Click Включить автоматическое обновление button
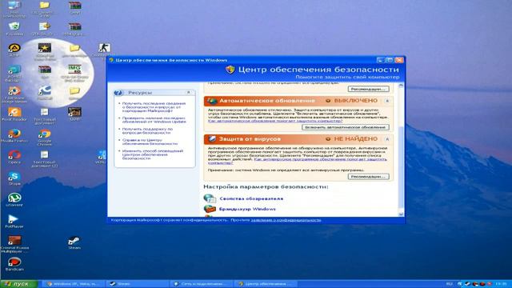 click(346, 127)
